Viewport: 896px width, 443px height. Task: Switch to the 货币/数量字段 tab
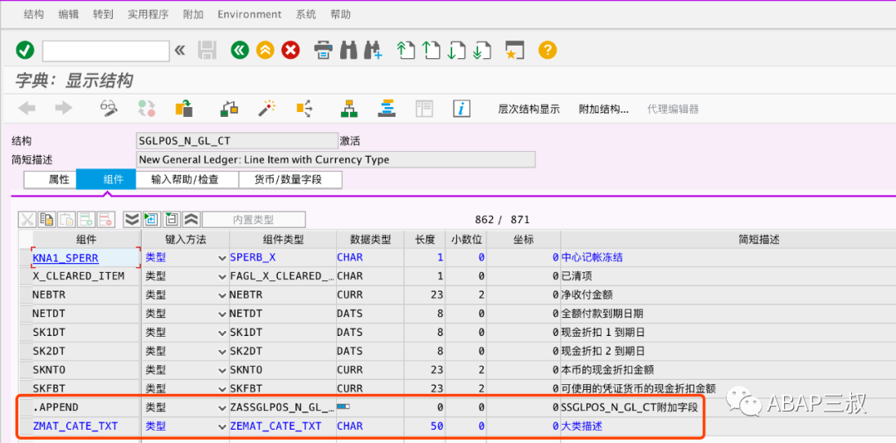(290, 179)
